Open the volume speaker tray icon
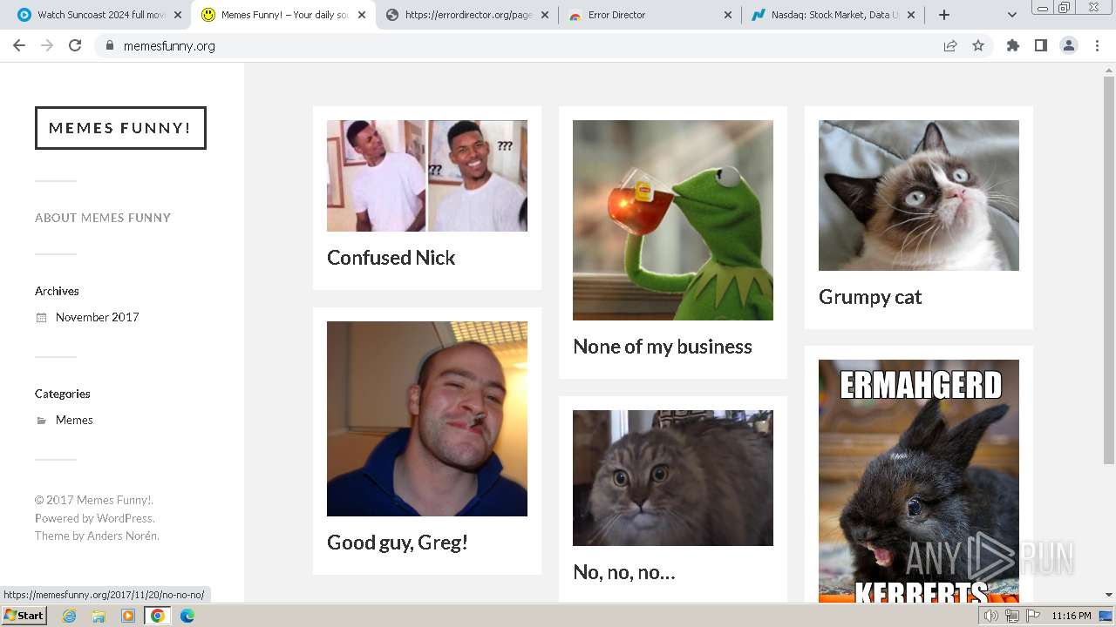 [x=991, y=616]
